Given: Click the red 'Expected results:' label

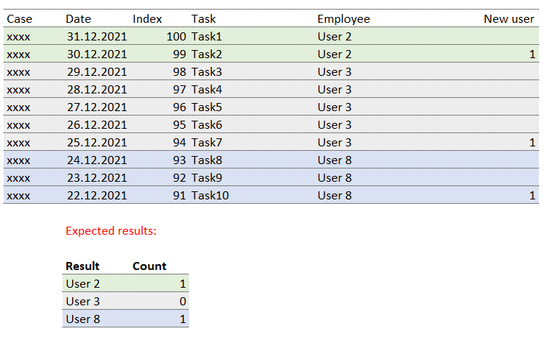Looking at the screenshot, I should pyautogui.click(x=111, y=231).
